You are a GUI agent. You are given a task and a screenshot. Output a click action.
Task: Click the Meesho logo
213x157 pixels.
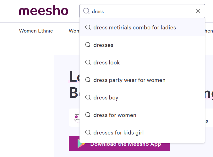[x=43, y=11]
